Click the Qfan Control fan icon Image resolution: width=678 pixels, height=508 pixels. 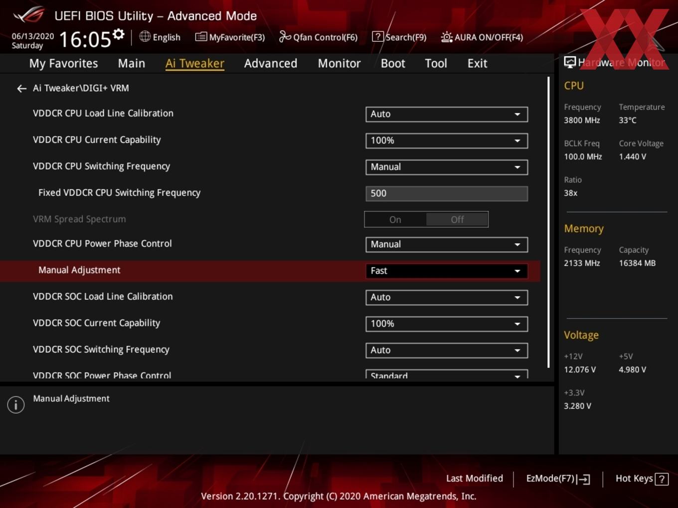pyautogui.click(x=285, y=36)
